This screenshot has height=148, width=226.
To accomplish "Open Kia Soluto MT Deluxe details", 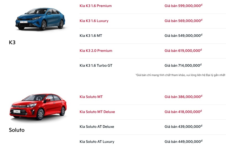I will click(x=97, y=112).
